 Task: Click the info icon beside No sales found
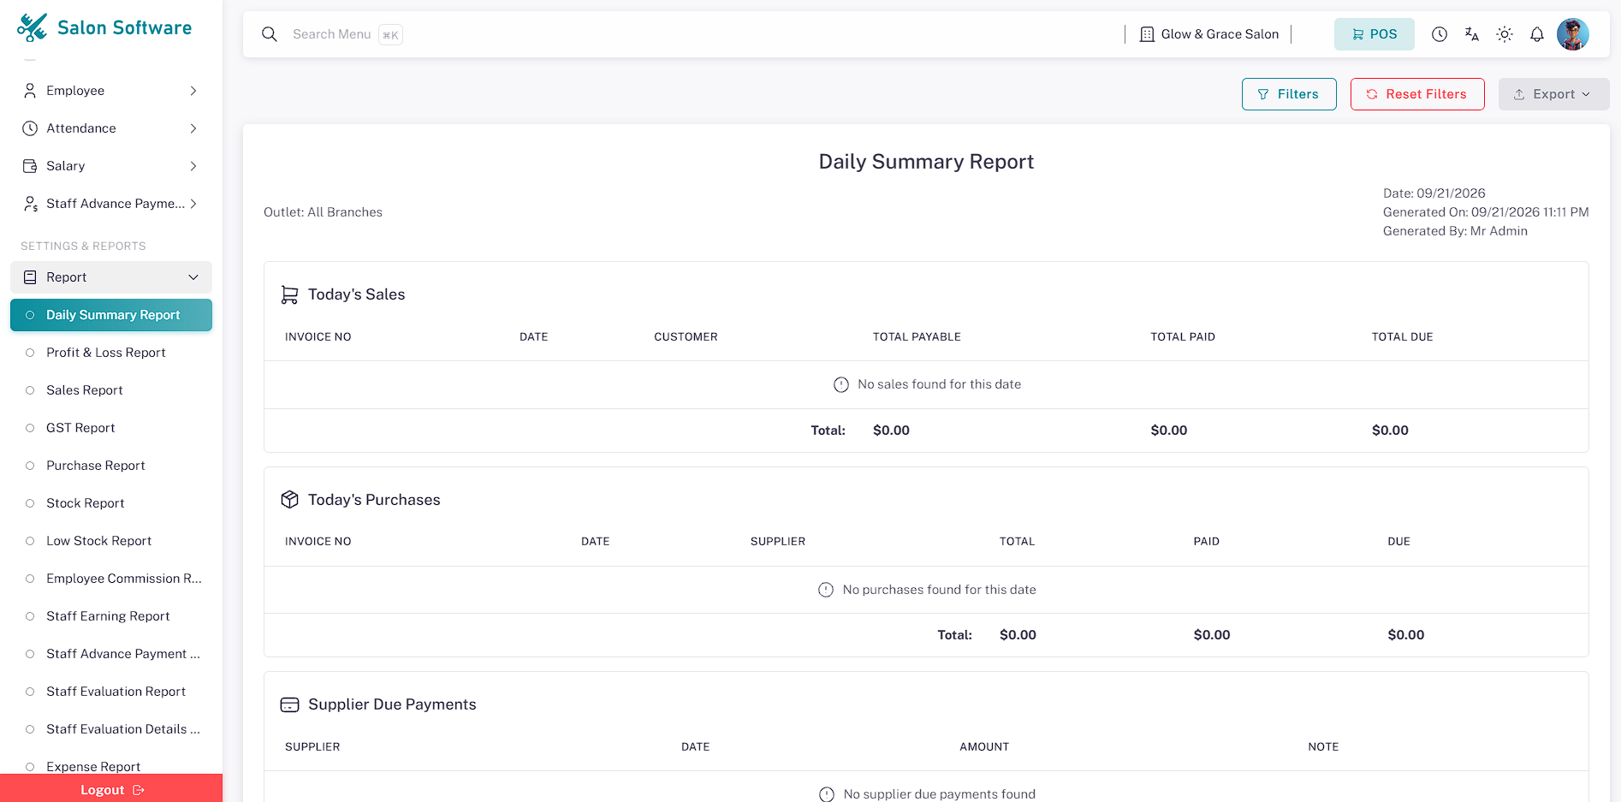click(x=841, y=385)
